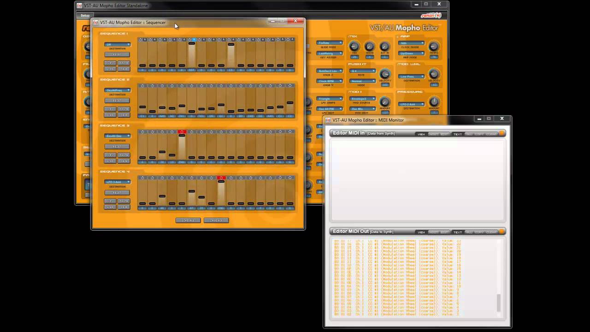Open the Up/Down arp mode dropdown
The image size is (590, 332).
411,53
